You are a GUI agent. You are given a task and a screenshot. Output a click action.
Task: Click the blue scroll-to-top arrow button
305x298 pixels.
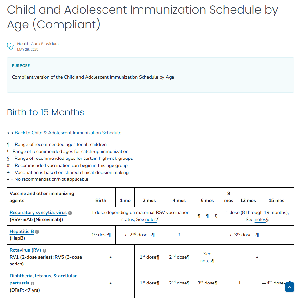point(290,287)
